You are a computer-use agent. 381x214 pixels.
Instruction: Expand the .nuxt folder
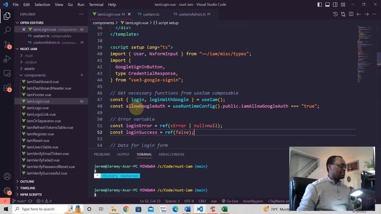point(29,55)
